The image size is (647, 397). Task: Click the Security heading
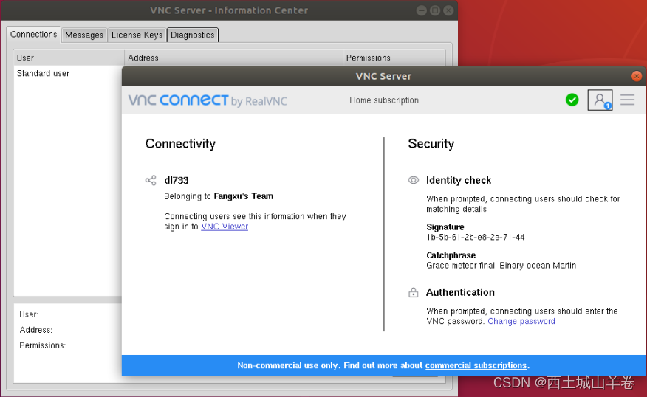pos(431,143)
